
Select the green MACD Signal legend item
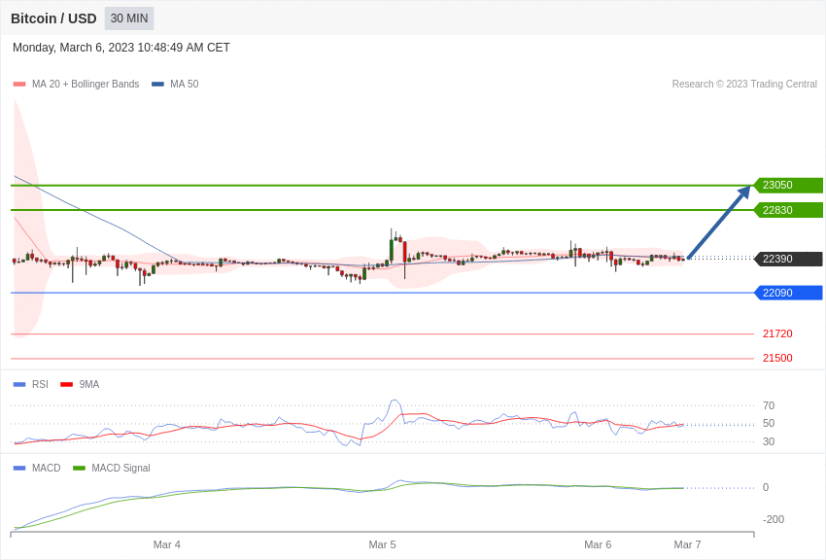pos(112,469)
